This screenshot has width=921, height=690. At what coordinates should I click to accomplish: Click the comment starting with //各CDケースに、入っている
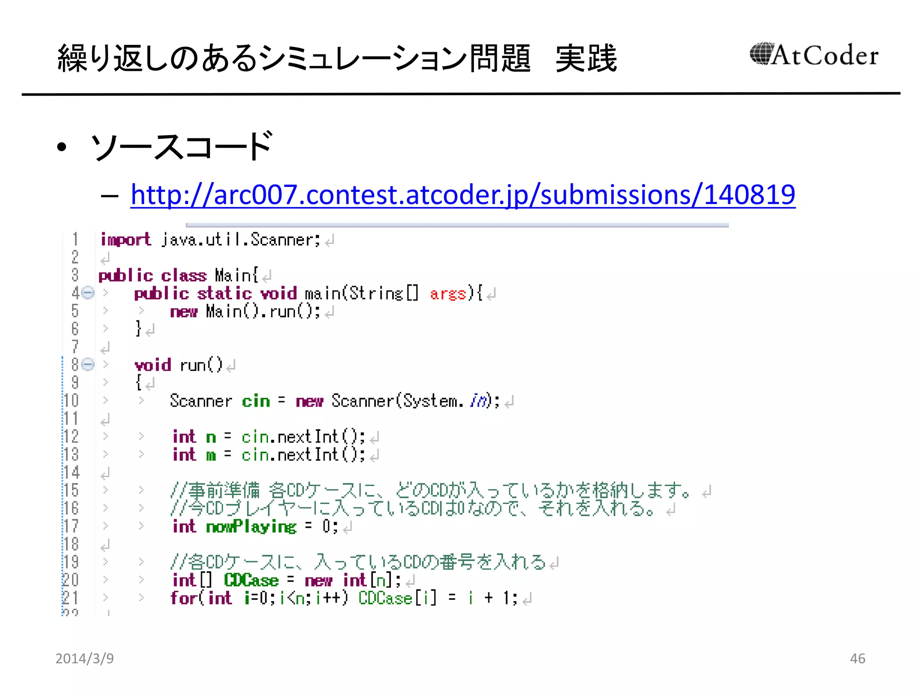click(x=358, y=562)
